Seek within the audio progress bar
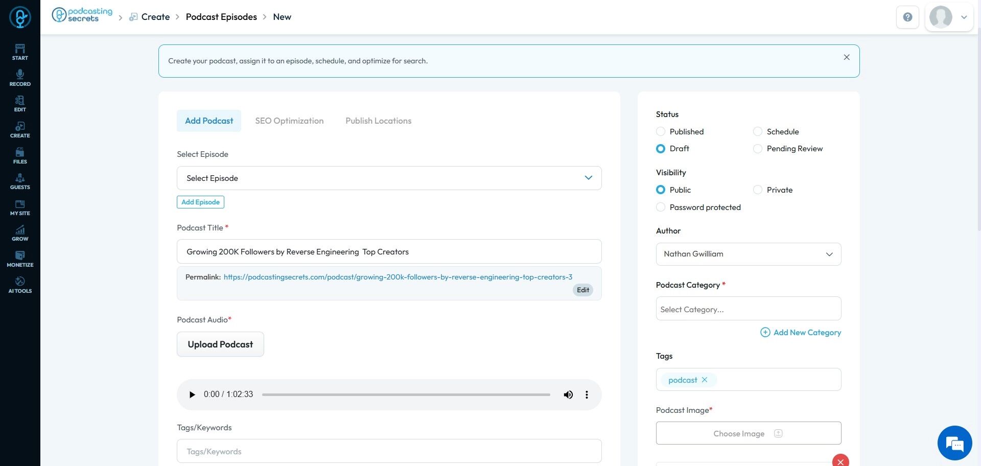The height and width of the screenshot is (466, 981). point(406,394)
